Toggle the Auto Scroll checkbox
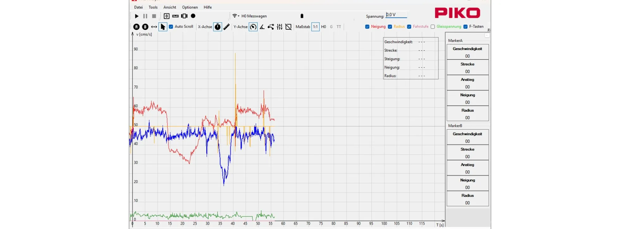The height and width of the screenshot is (229, 620). tap(171, 26)
